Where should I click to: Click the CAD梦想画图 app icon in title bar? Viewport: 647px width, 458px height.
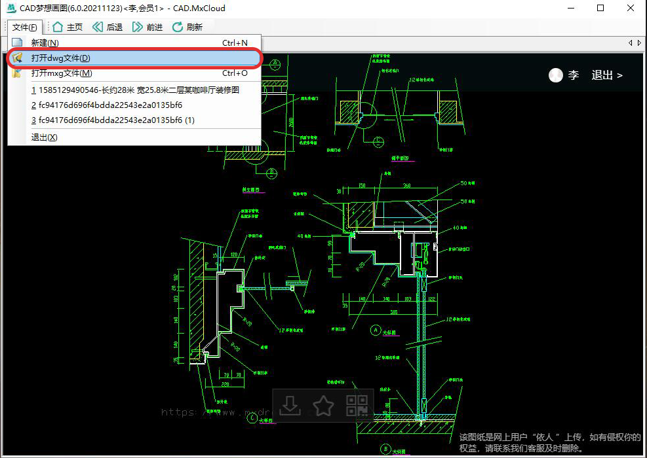pos(11,8)
